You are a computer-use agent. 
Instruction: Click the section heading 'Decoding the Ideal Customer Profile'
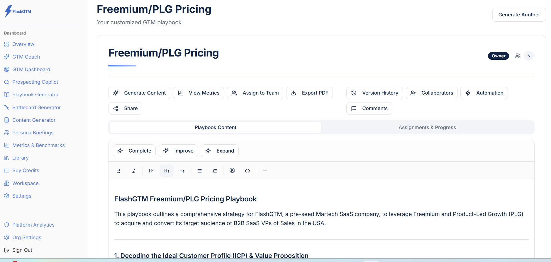click(211, 256)
